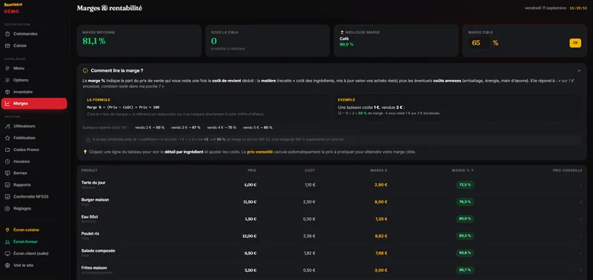Click the 72,5 % margin badge

coord(466,184)
